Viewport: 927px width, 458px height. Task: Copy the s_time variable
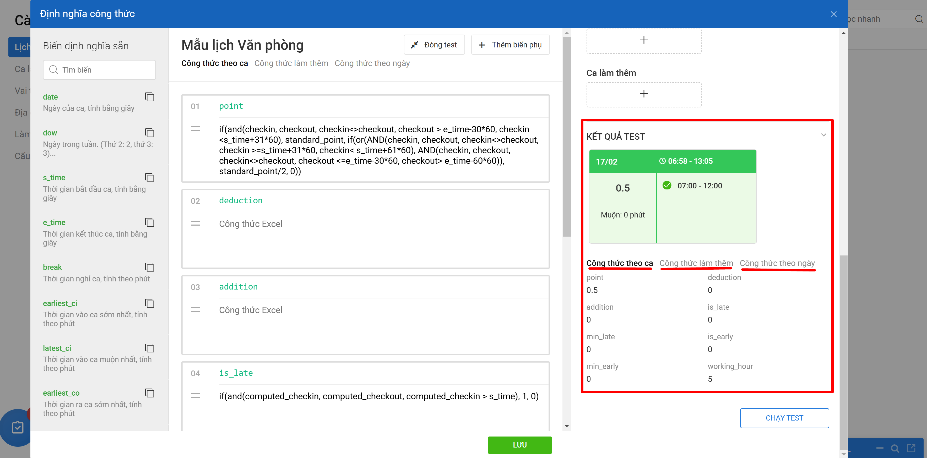tap(149, 178)
